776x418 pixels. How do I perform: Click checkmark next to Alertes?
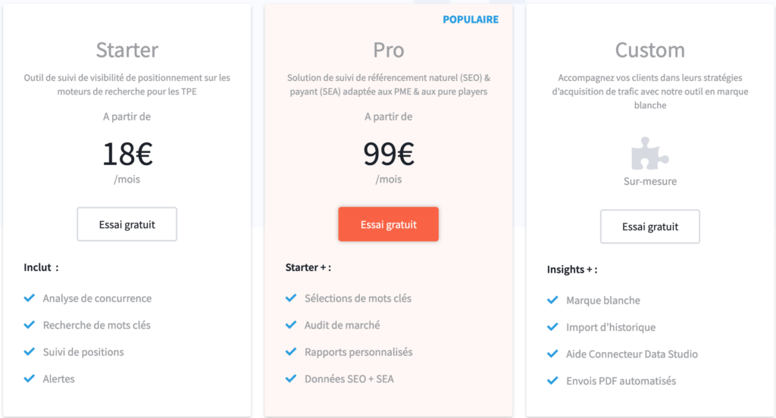pyautogui.click(x=30, y=378)
